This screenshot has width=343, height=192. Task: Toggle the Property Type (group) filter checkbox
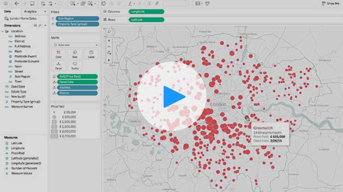pos(53,24)
